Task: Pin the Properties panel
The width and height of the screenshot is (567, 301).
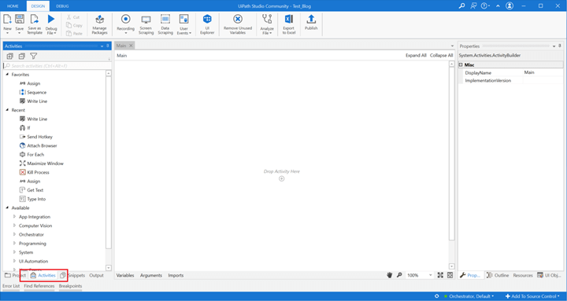Action: tap(560, 46)
